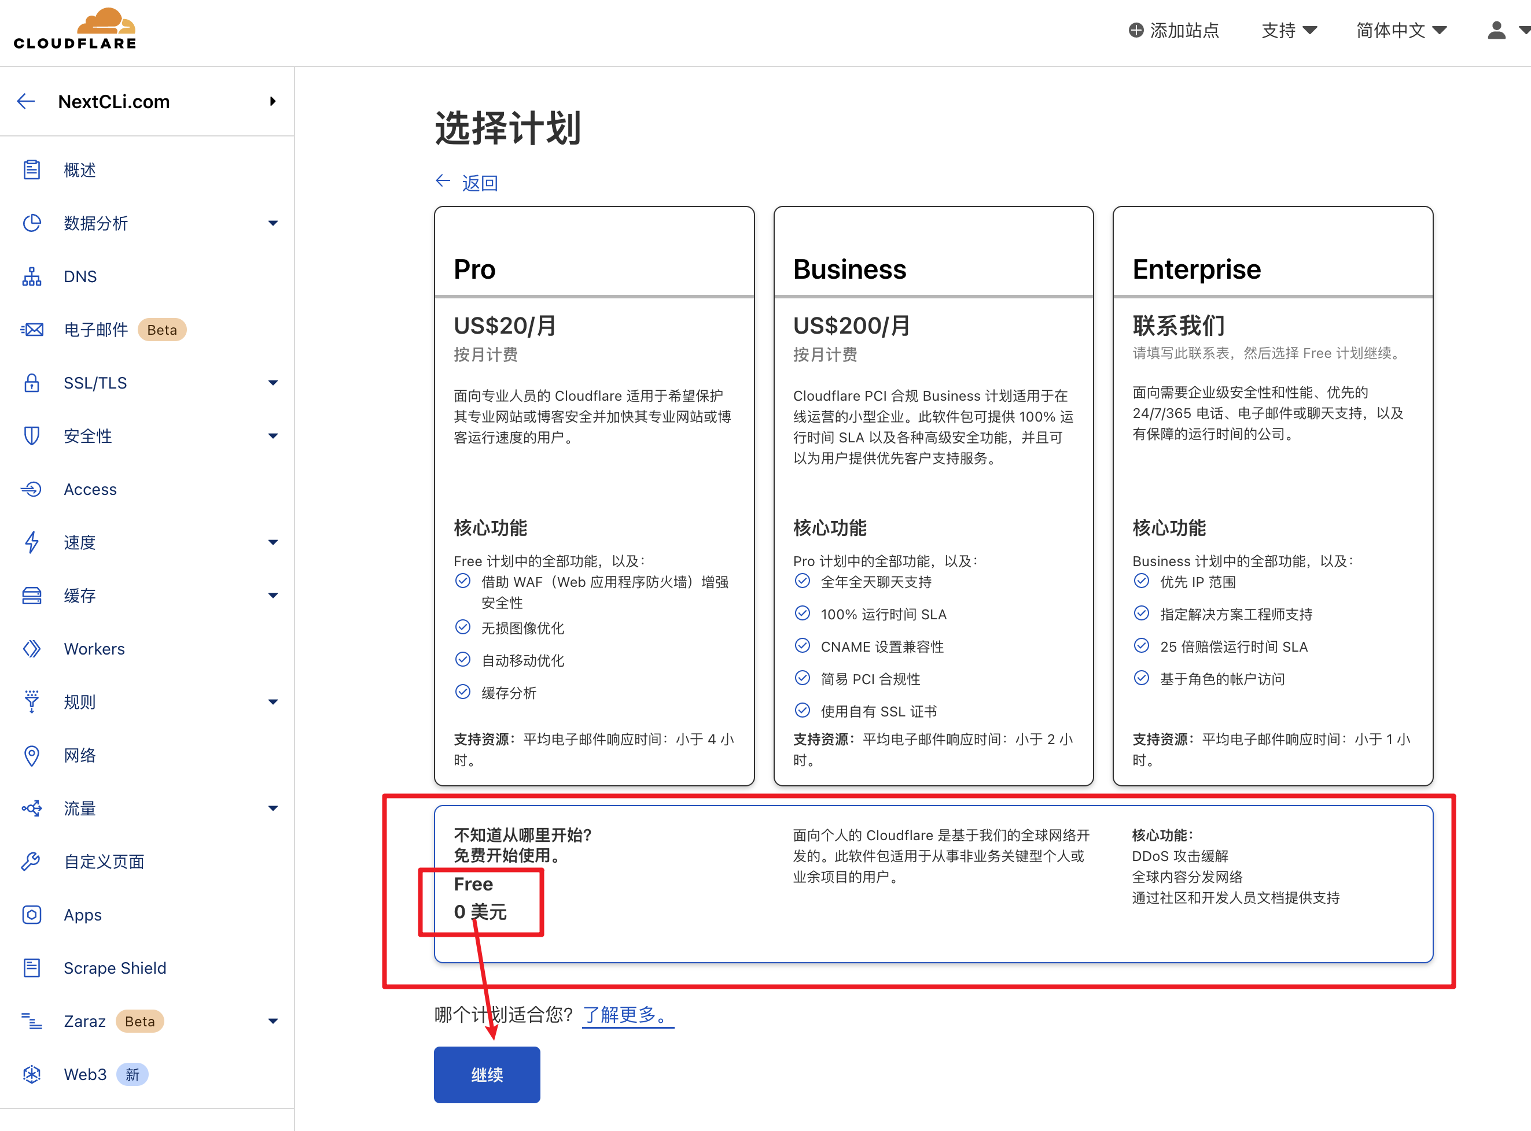Select the Business plan card
The width and height of the screenshot is (1531, 1131).
pyautogui.click(x=933, y=496)
